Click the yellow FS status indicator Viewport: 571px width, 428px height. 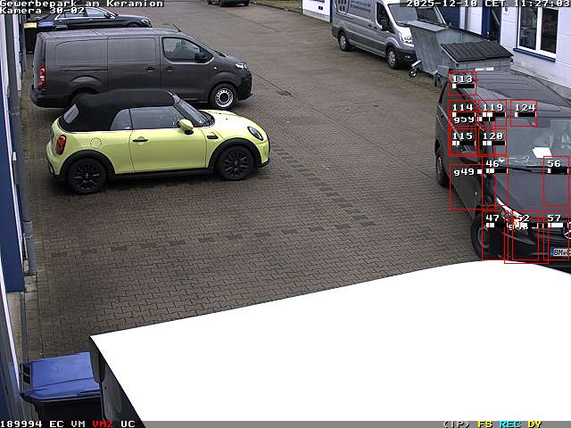click(x=484, y=424)
